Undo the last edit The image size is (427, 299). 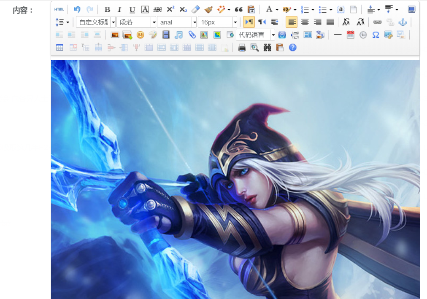pyautogui.click(x=77, y=10)
